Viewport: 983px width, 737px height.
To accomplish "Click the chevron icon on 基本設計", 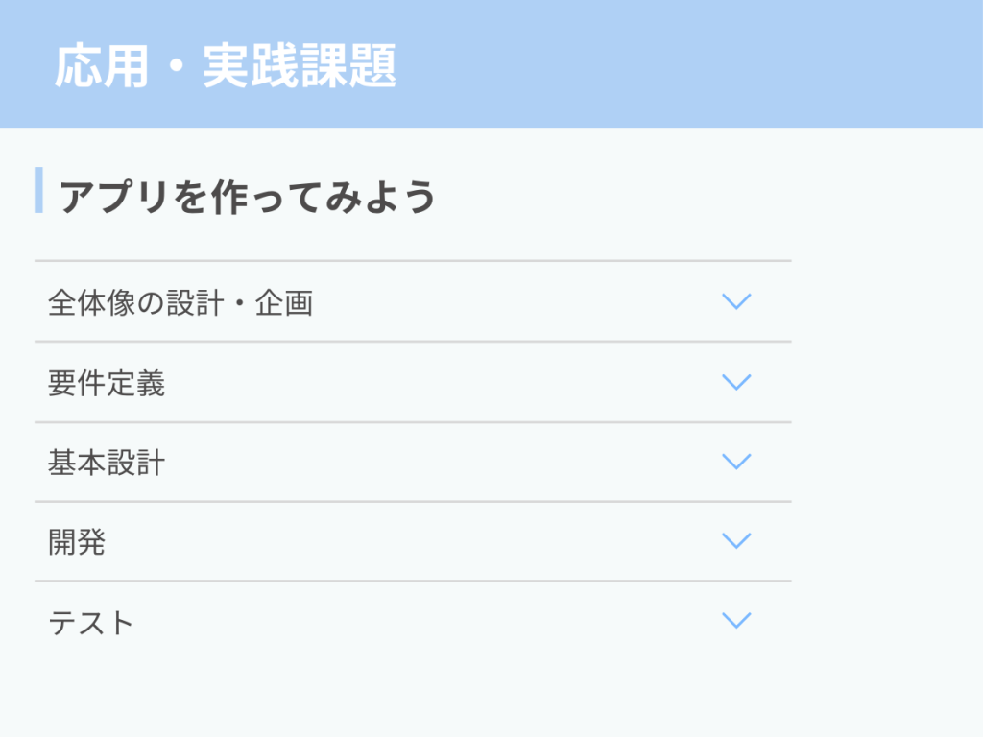I will (x=737, y=462).
